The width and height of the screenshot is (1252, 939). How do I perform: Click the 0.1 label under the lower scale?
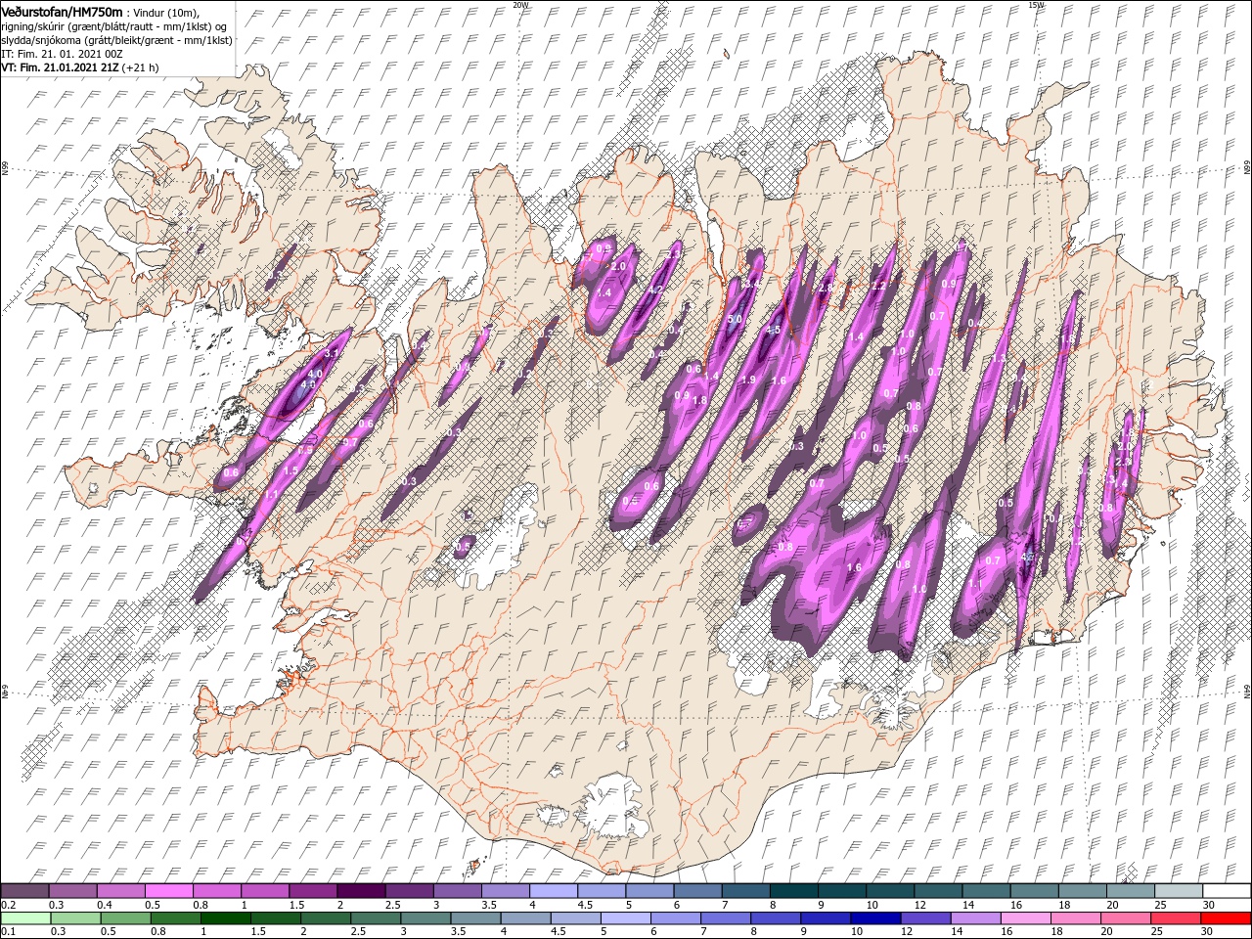coord(8,931)
